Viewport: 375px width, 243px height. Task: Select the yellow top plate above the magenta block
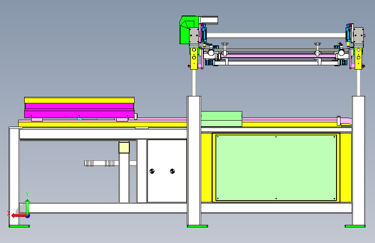(79, 100)
